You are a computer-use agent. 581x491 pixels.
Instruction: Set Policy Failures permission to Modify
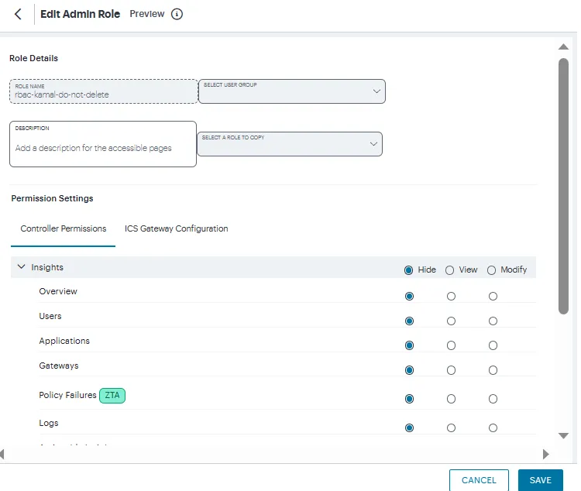pyautogui.click(x=493, y=399)
